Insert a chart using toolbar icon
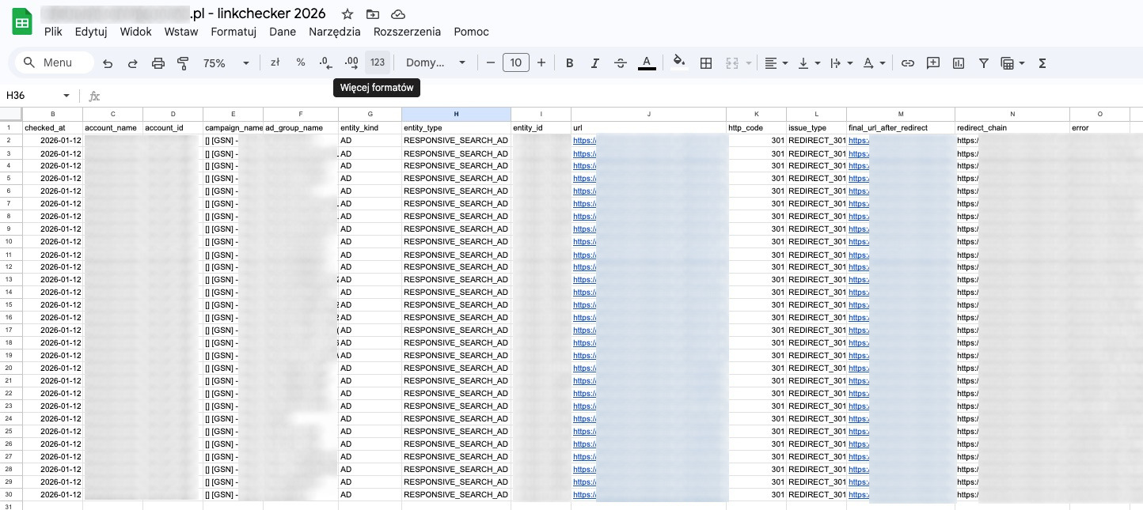 click(959, 63)
